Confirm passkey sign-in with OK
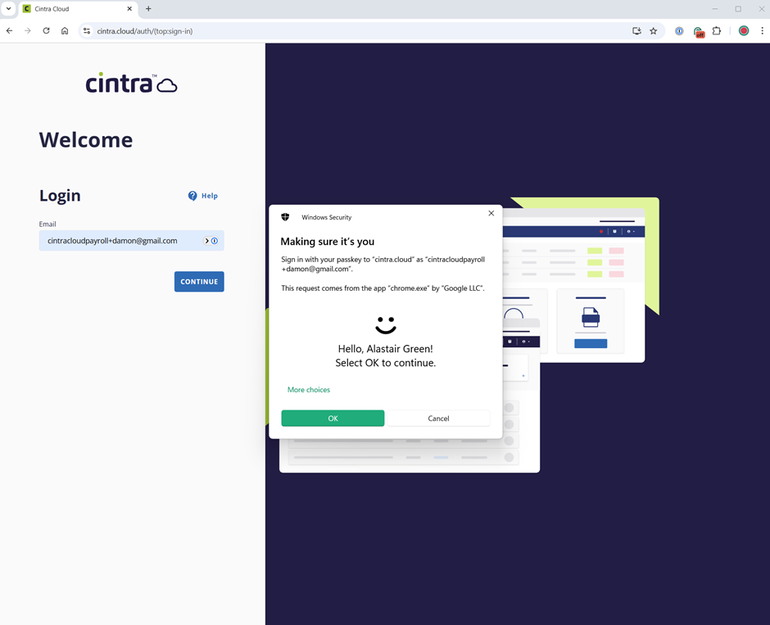This screenshot has width=770, height=625. tap(333, 419)
